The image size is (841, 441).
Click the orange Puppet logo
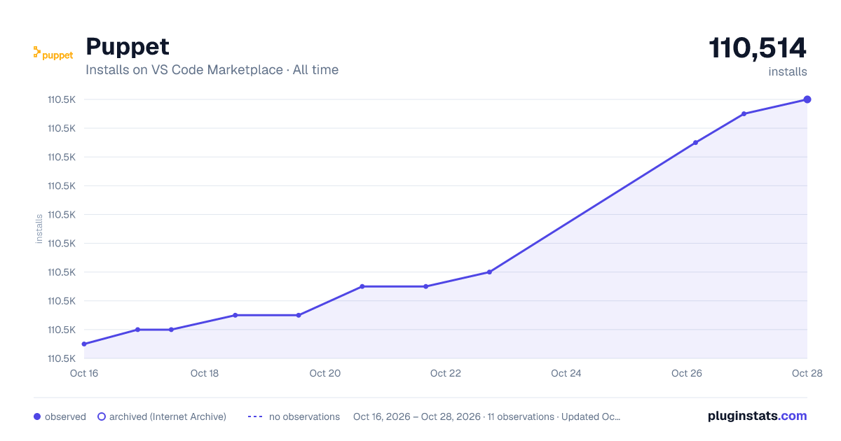[53, 53]
